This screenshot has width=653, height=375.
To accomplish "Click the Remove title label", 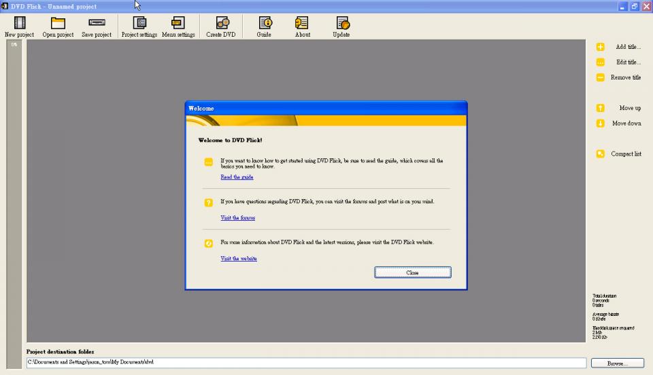I will point(626,77).
